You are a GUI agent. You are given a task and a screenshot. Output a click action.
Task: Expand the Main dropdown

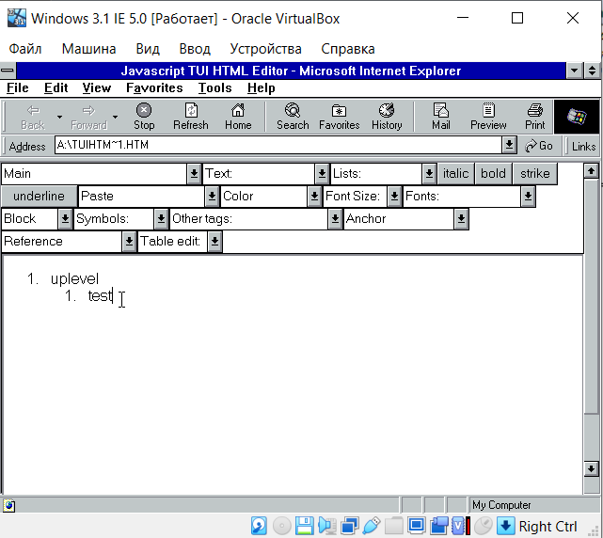coord(194,174)
